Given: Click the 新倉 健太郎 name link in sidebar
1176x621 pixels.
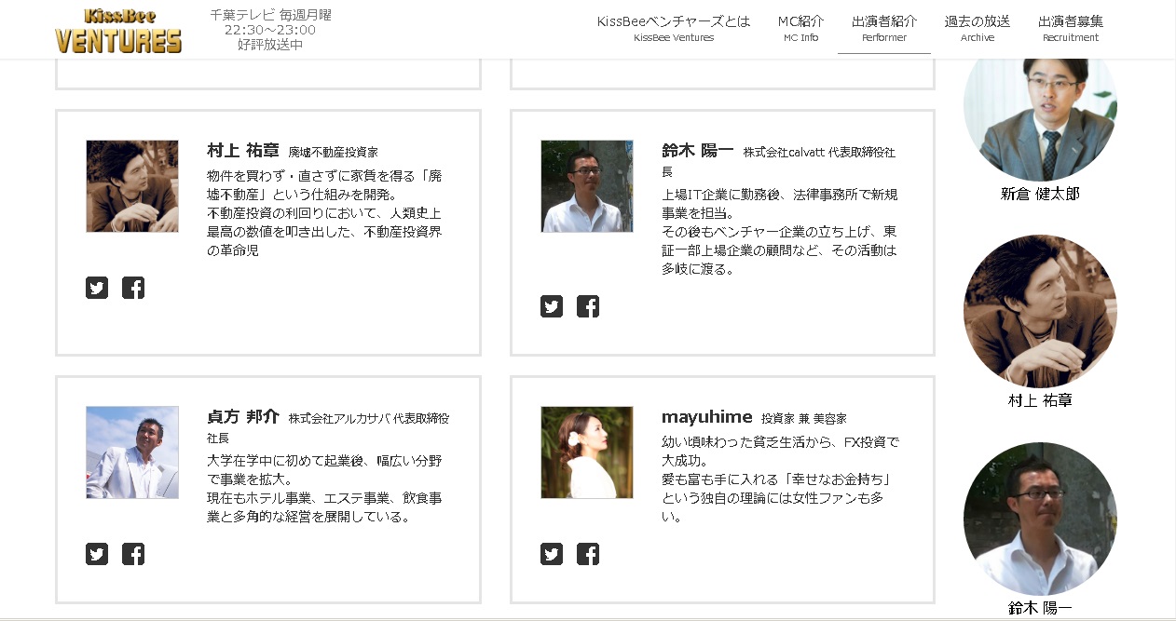Looking at the screenshot, I should (1040, 194).
